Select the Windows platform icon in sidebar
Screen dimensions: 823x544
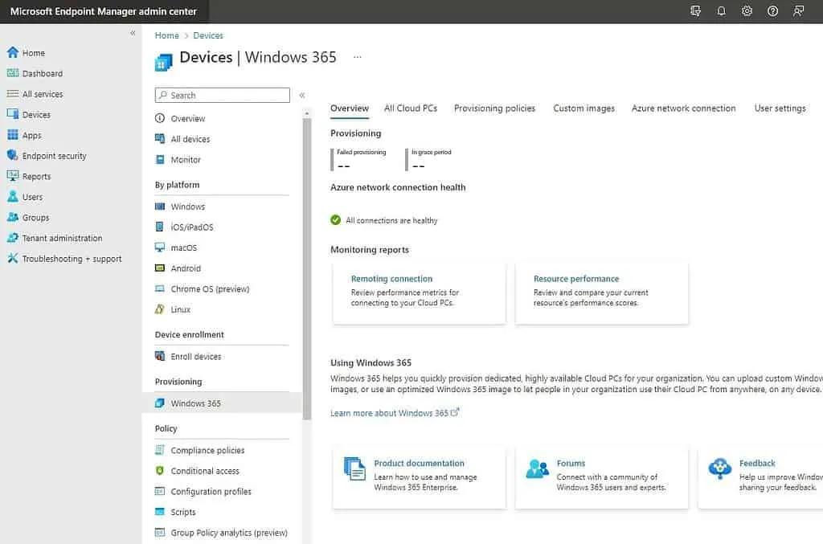(161, 207)
